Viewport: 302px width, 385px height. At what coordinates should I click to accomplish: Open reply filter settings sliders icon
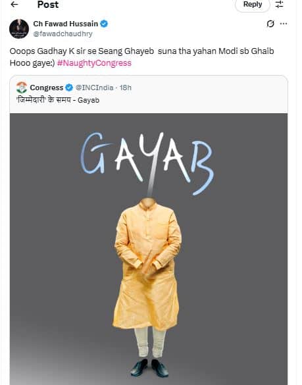point(279,4)
